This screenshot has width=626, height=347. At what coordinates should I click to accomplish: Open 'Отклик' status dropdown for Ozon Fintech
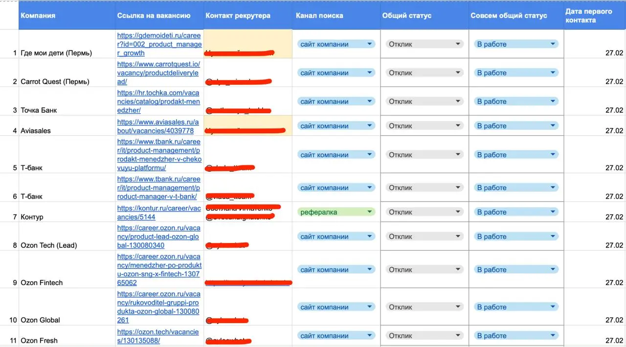click(x=424, y=269)
